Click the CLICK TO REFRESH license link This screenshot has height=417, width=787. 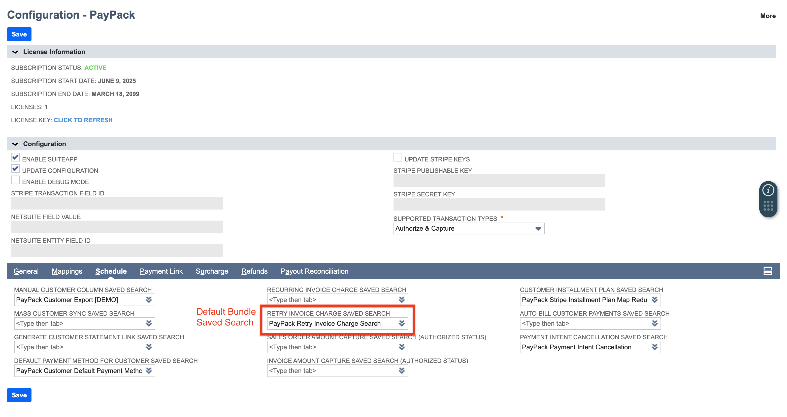pyautogui.click(x=84, y=120)
